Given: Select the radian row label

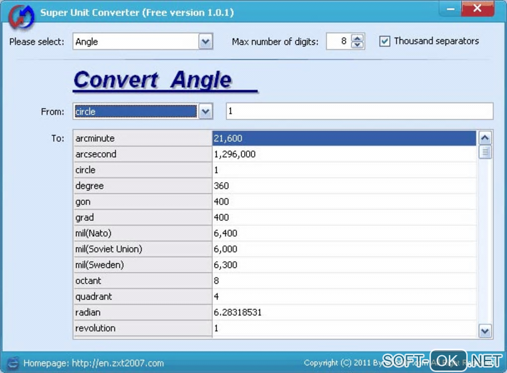Looking at the screenshot, I should coord(143,312).
